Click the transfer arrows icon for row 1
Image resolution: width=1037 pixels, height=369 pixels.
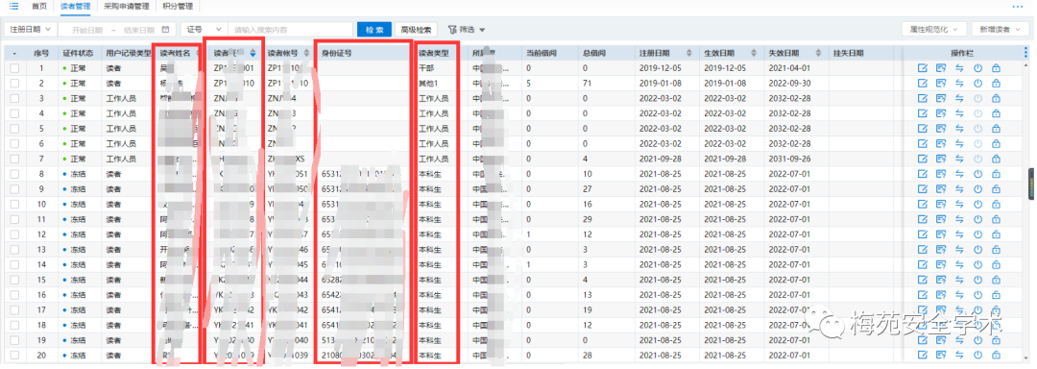coord(959,68)
